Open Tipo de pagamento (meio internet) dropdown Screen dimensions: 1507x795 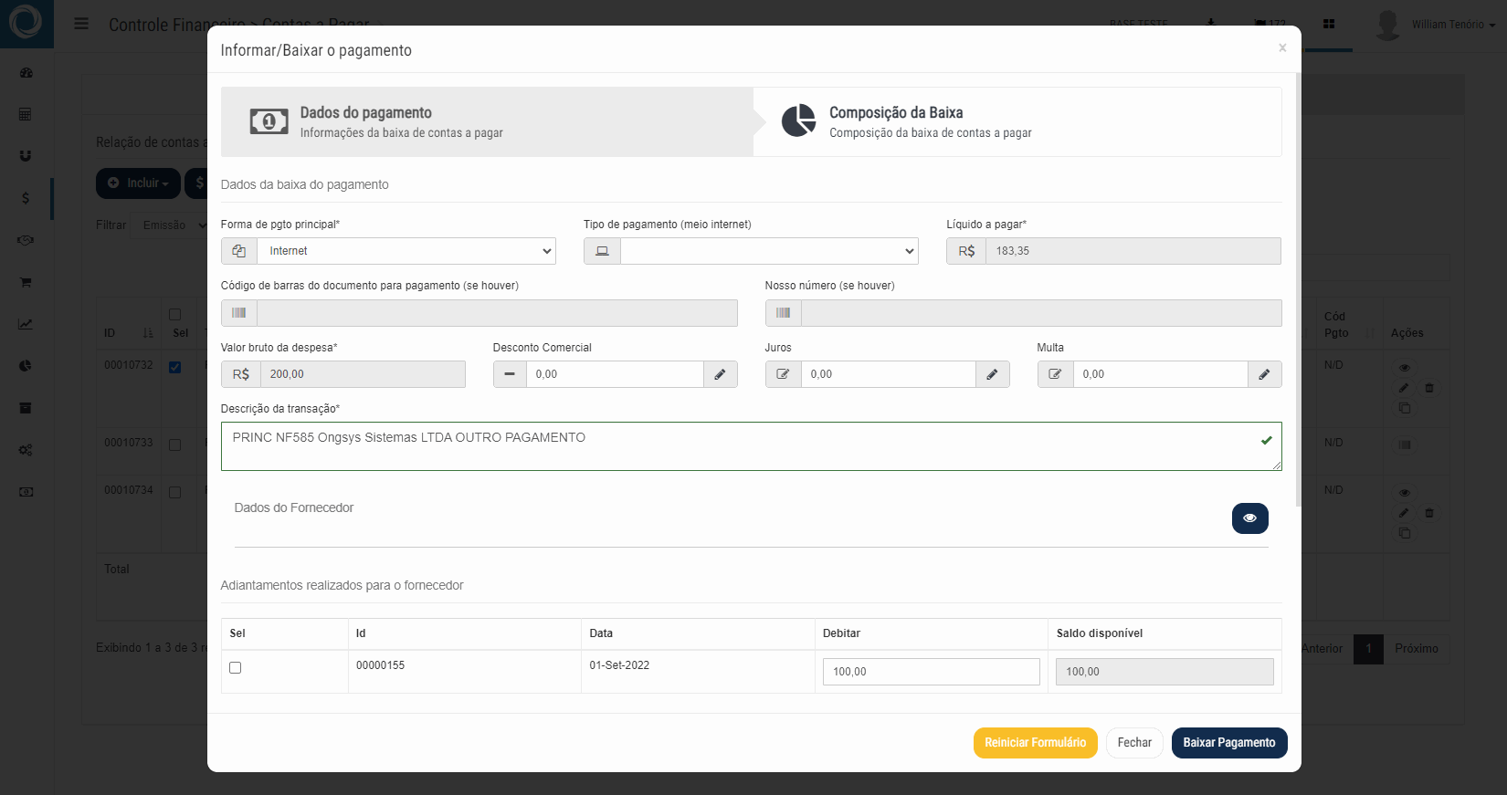click(769, 251)
